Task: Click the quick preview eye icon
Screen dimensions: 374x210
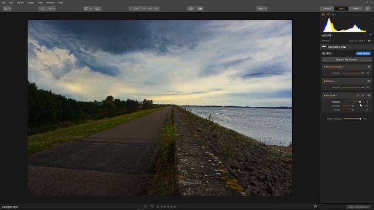Action: [191, 9]
